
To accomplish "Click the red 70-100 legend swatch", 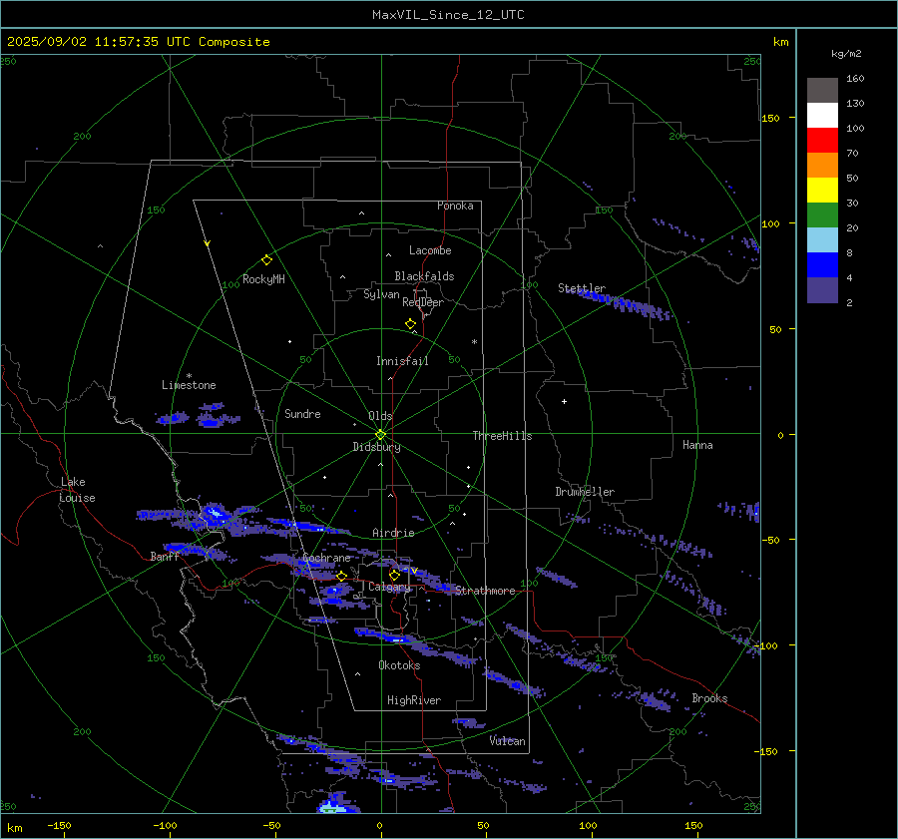I will pyautogui.click(x=822, y=141).
